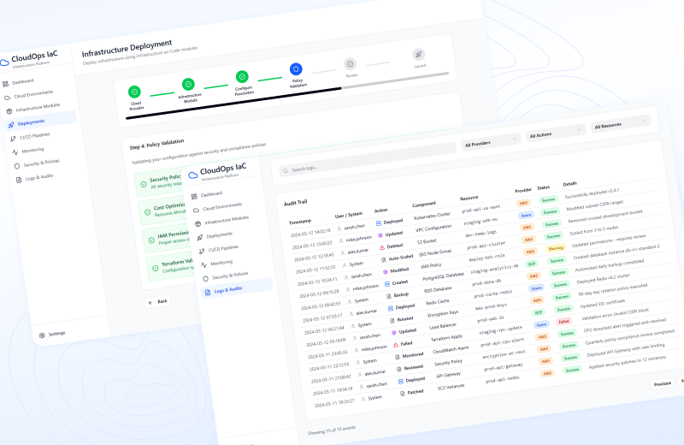Screen dimensions: 684x445
Task: Open the All Providers filter dropdown
Action: click(x=491, y=141)
